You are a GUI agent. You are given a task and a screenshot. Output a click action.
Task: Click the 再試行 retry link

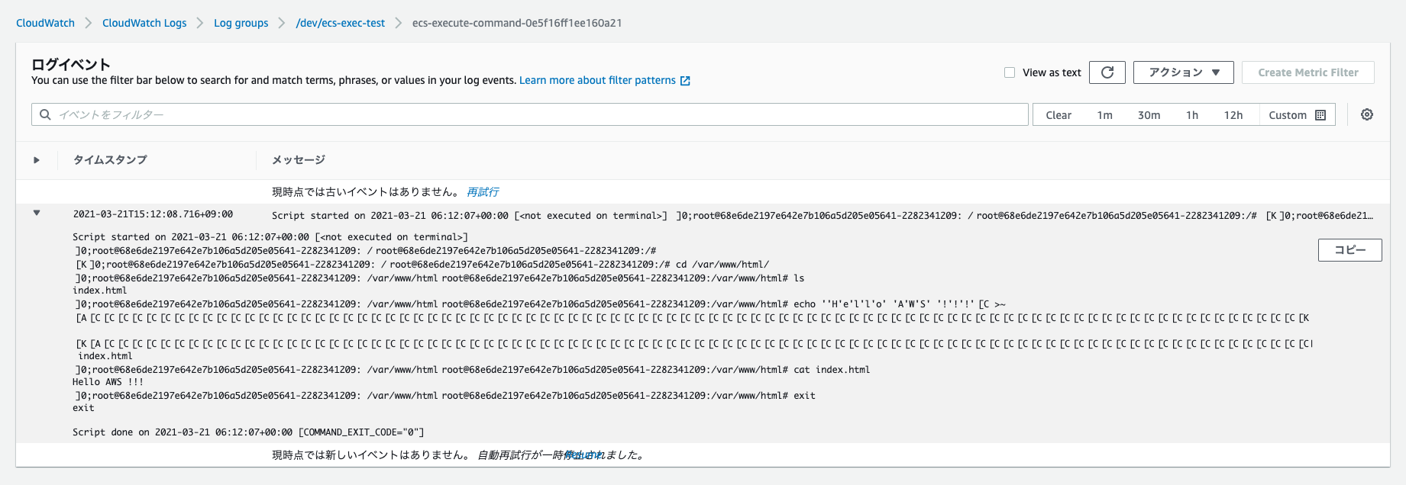[483, 192]
